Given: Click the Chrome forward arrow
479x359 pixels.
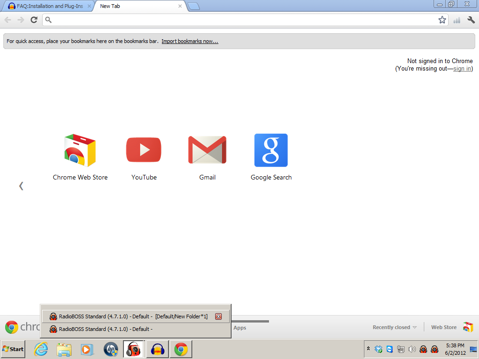Looking at the screenshot, I should (21, 20).
